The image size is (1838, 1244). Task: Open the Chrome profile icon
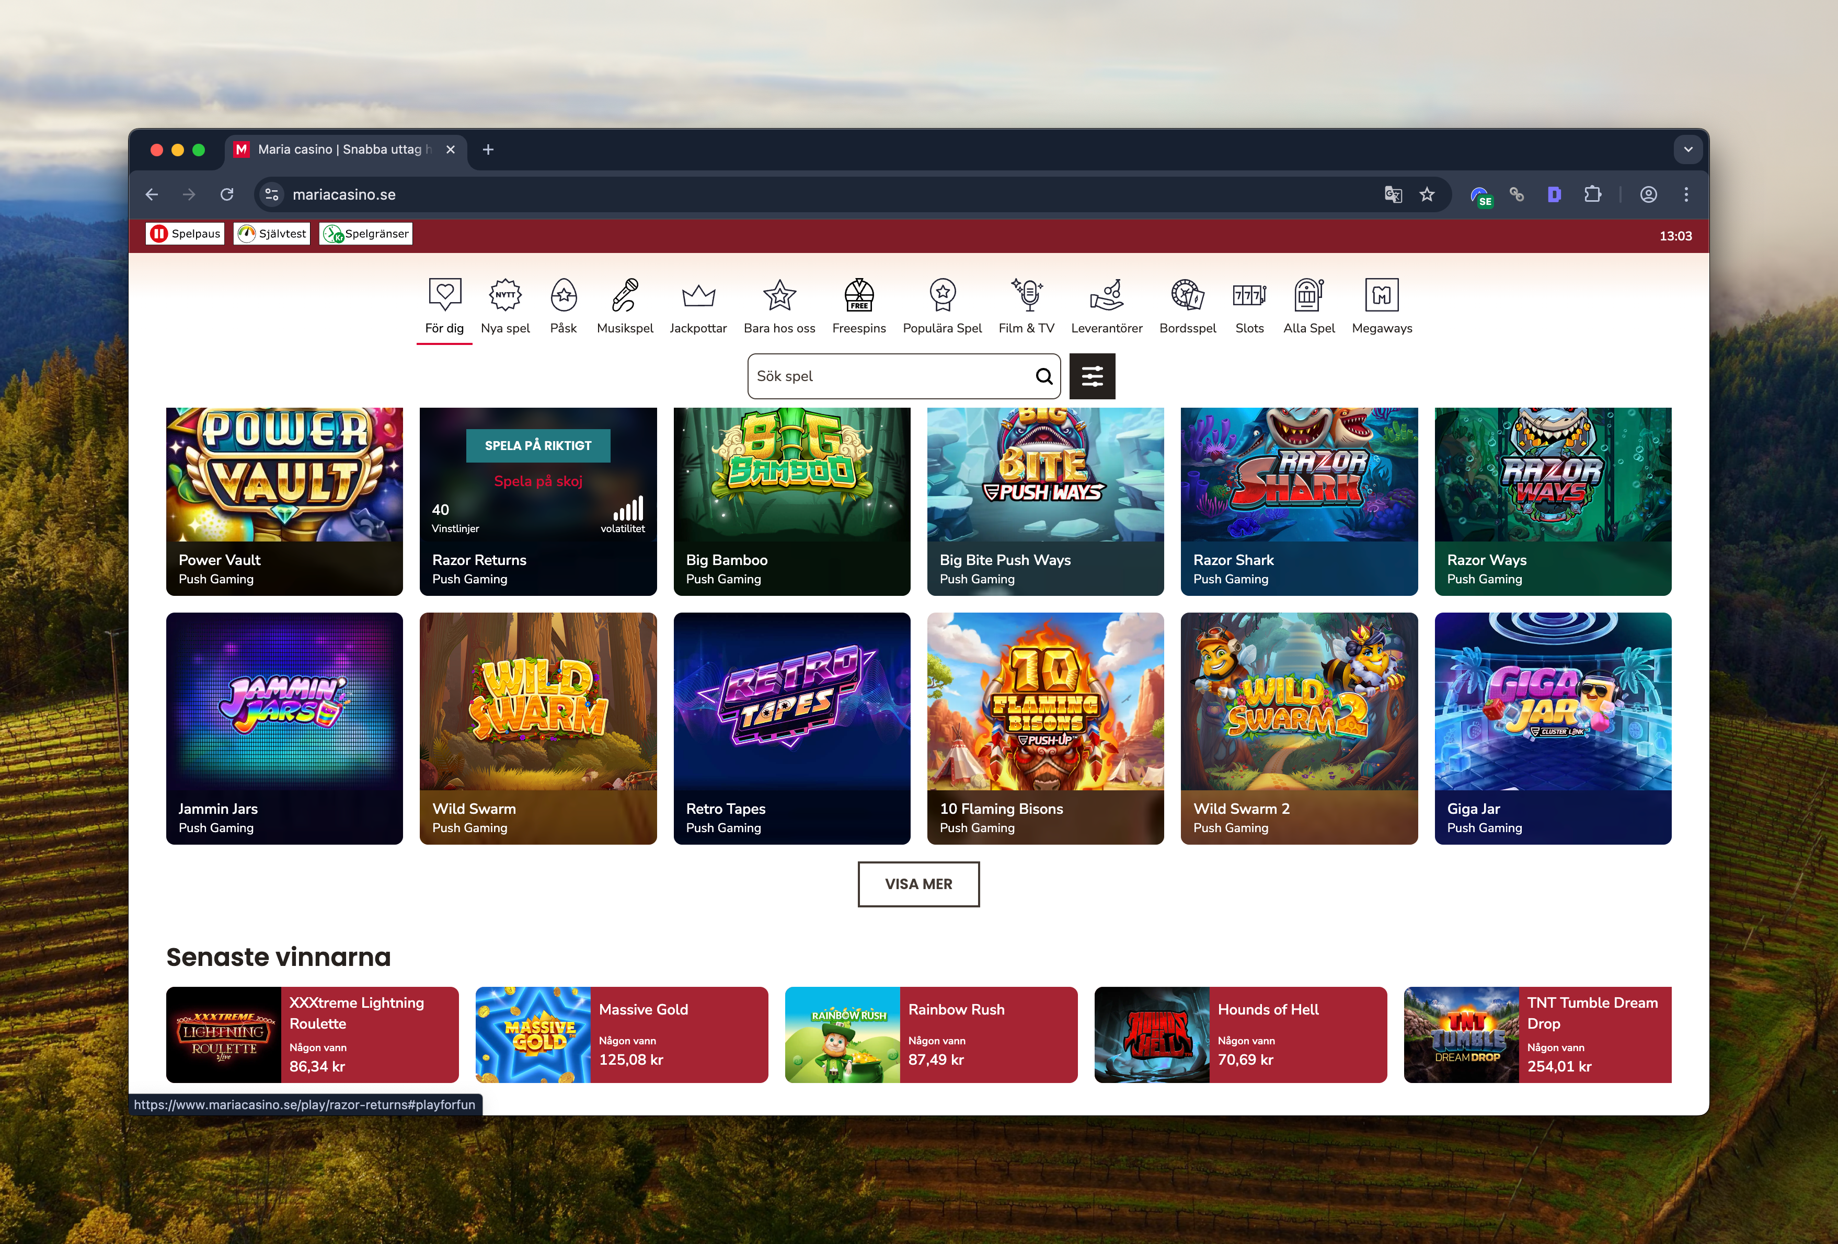(1648, 194)
